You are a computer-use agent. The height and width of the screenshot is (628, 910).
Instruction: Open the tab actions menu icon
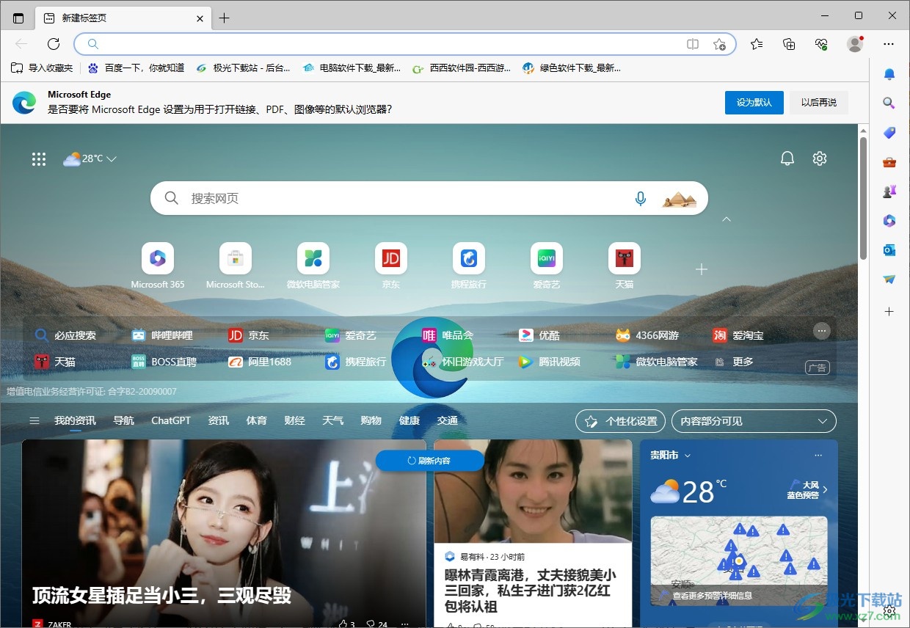point(18,18)
